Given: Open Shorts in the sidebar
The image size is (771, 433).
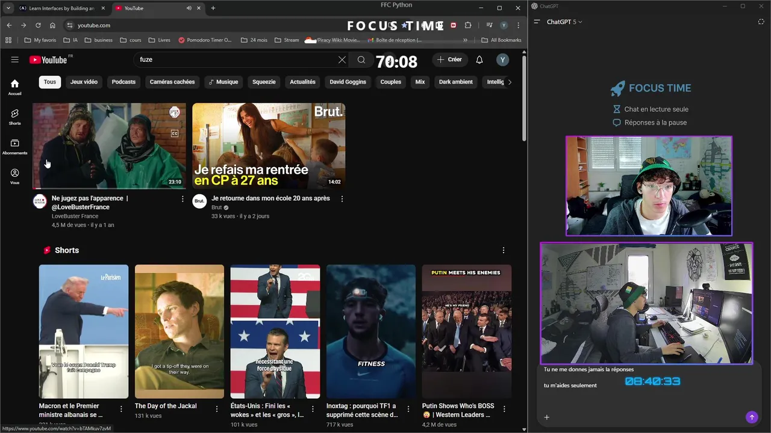Looking at the screenshot, I should (x=15, y=117).
